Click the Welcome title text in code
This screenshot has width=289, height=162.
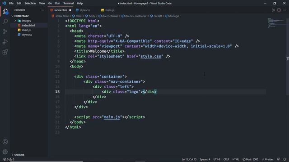98,51
